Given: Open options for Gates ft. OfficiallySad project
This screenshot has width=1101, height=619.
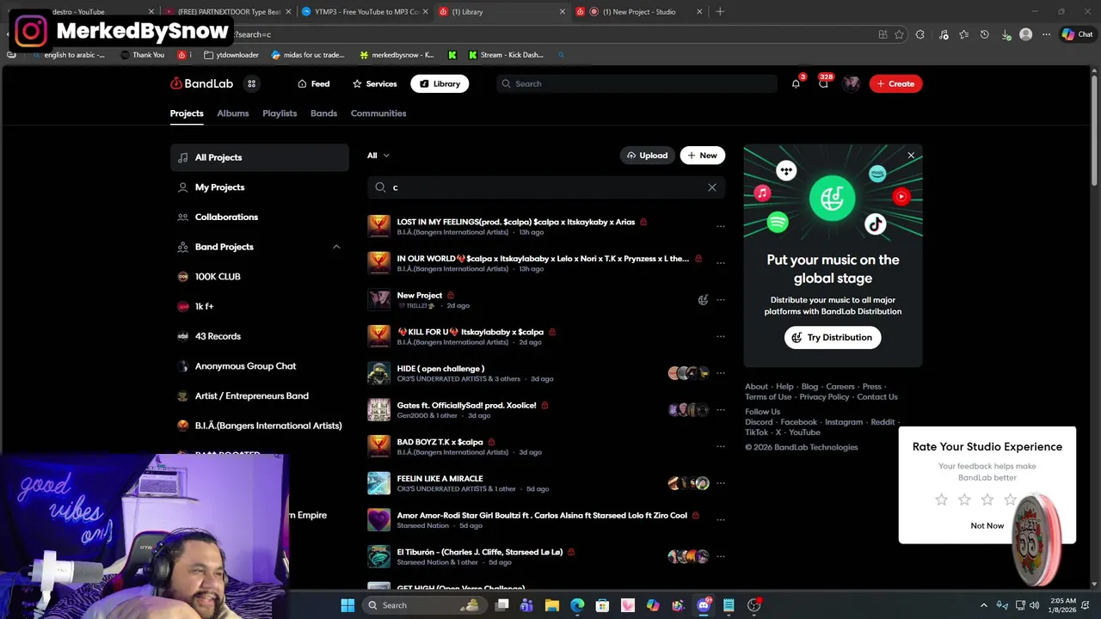Looking at the screenshot, I should 721,410.
